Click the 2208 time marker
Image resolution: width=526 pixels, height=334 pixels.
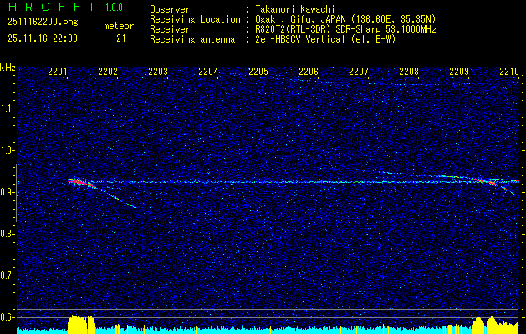point(409,71)
